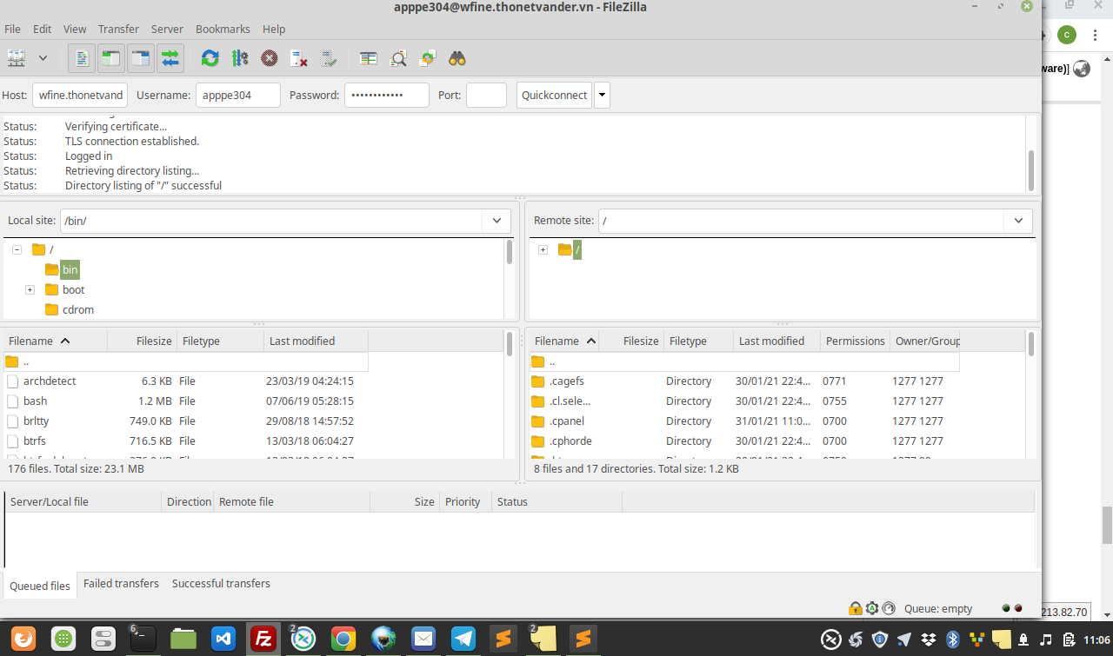The width and height of the screenshot is (1113, 656).
Task: Reconnect to the last used server
Action: (329, 58)
